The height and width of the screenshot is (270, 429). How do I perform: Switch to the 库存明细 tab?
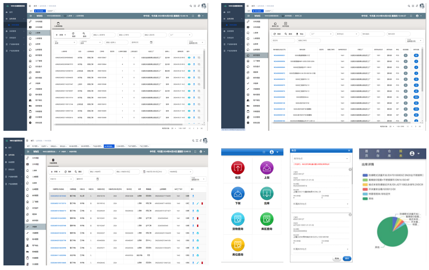point(286,25)
